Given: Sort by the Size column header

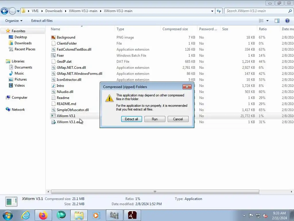Looking at the screenshot, I should 225,29.
